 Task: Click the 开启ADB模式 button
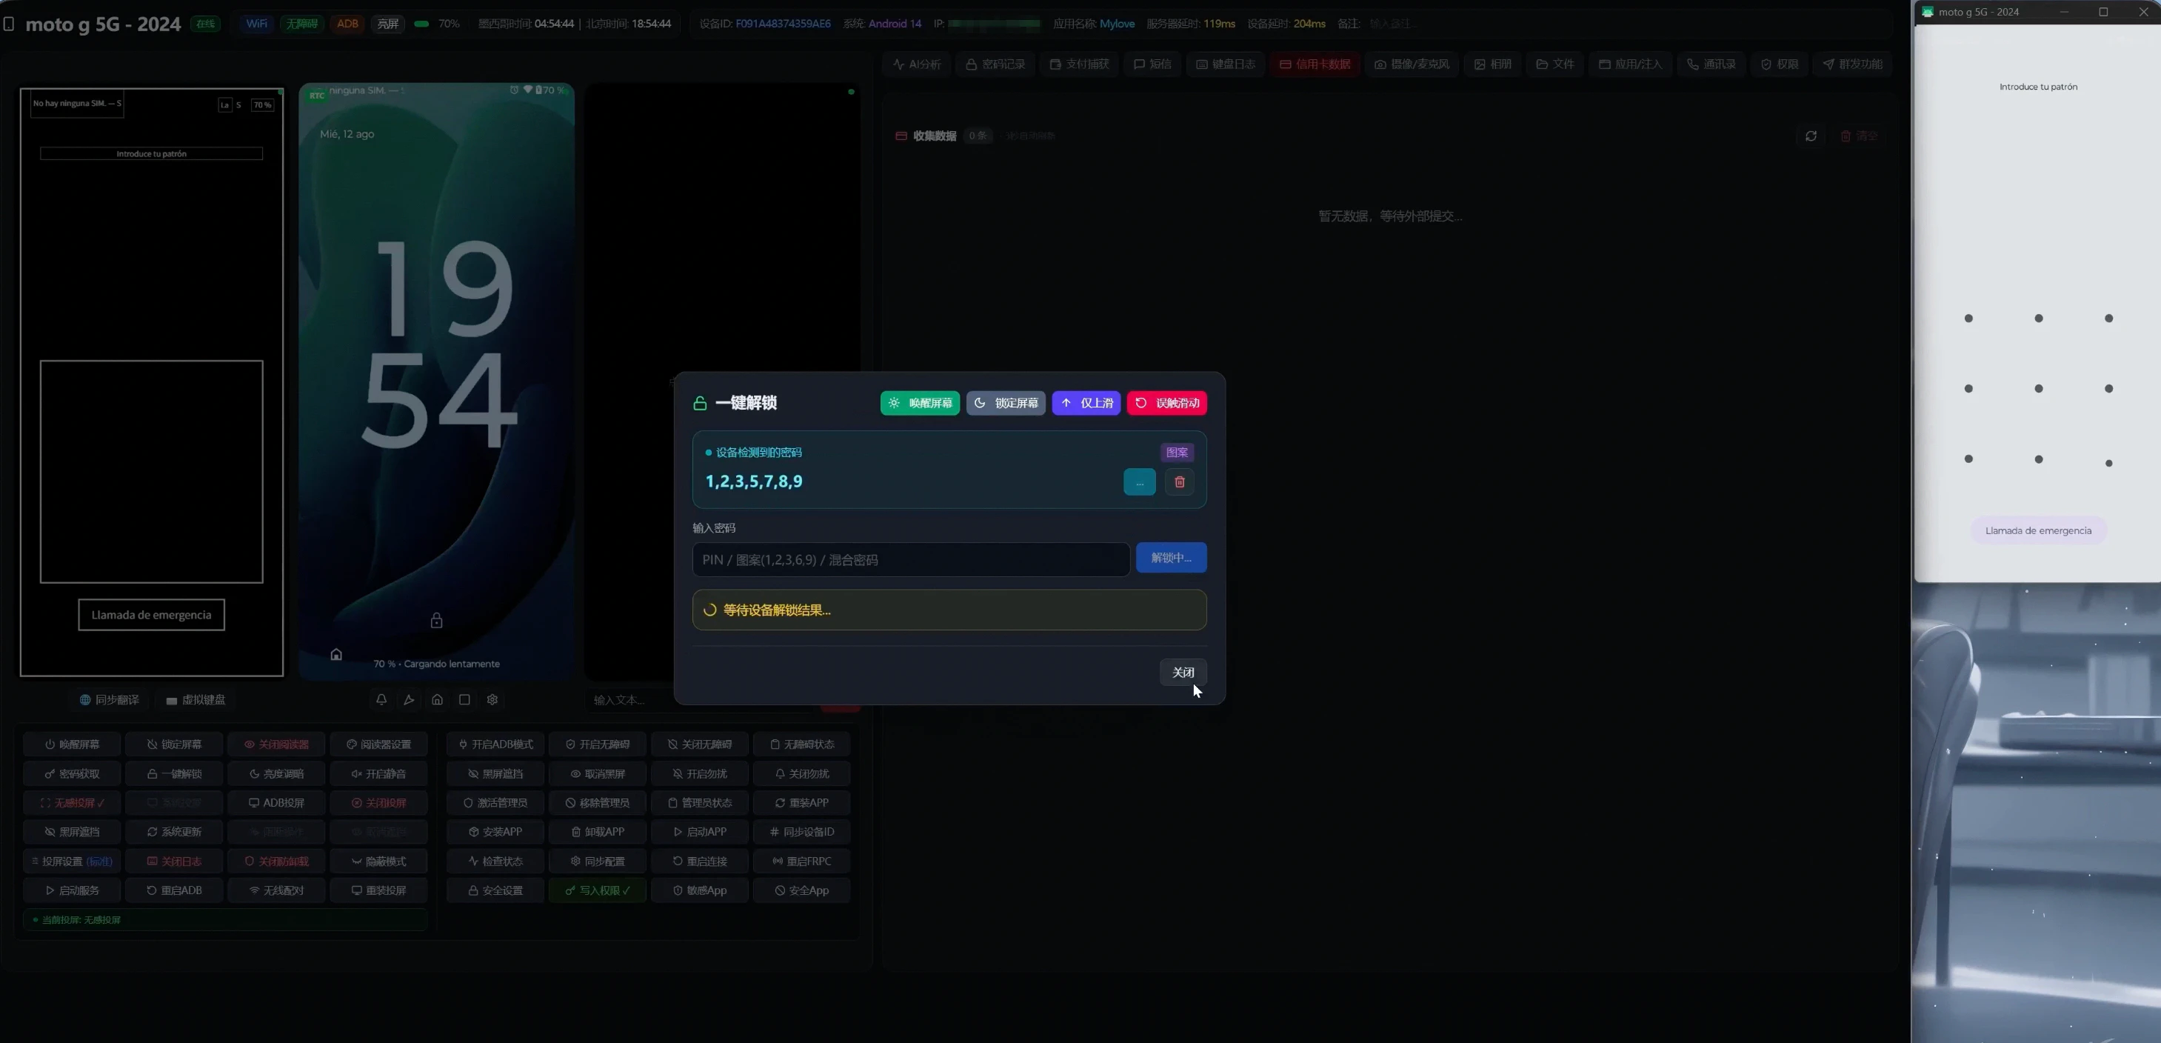click(495, 744)
